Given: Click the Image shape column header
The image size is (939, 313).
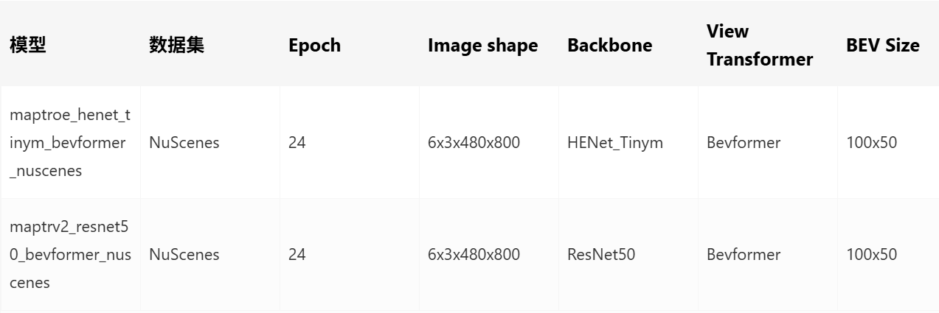Looking at the screenshot, I should pos(482,46).
